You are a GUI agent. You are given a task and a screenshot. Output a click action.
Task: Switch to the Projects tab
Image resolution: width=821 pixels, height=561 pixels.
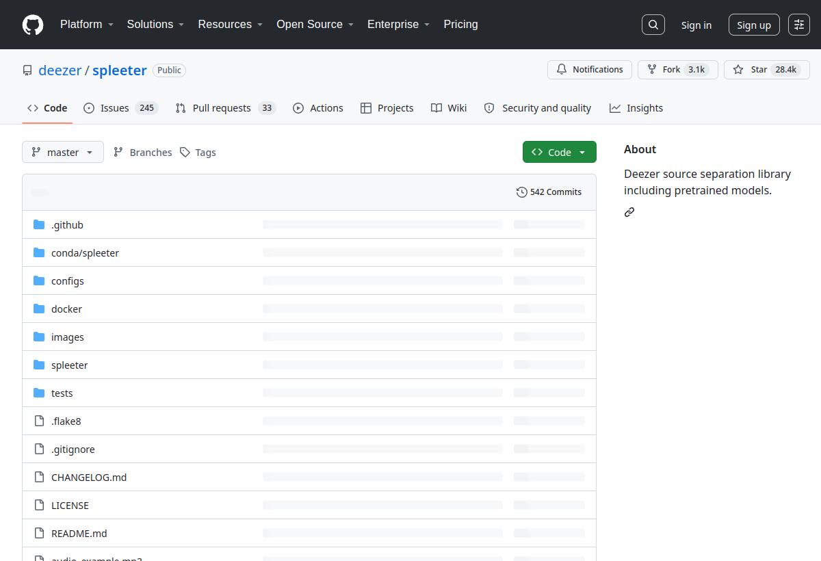(387, 108)
